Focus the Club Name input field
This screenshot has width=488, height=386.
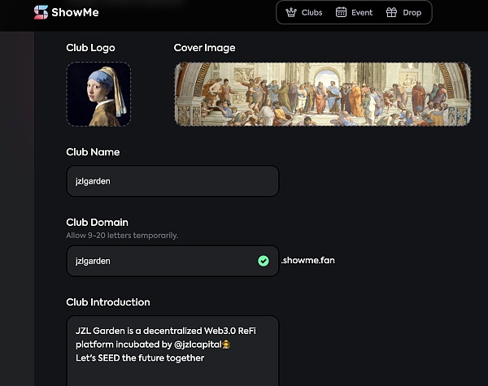pos(172,181)
